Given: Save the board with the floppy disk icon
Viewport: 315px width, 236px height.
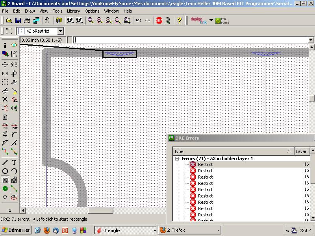Looking at the screenshot, I should [x=18, y=20].
